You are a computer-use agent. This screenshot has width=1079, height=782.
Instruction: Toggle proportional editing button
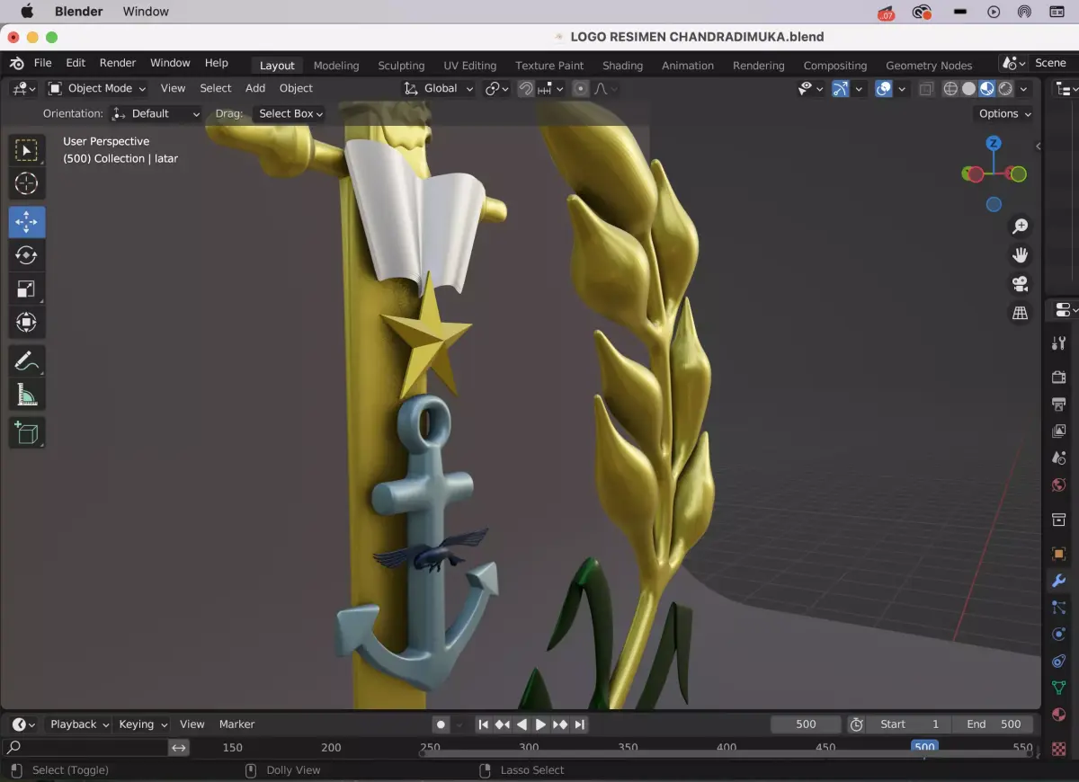pyautogui.click(x=581, y=88)
